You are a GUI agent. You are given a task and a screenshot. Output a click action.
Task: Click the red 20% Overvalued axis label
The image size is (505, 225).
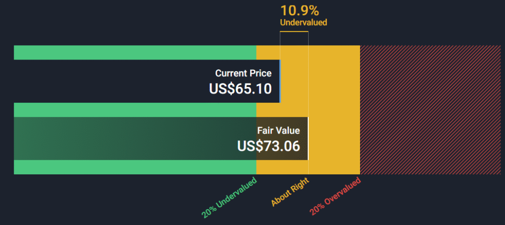pyautogui.click(x=335, y=197)
